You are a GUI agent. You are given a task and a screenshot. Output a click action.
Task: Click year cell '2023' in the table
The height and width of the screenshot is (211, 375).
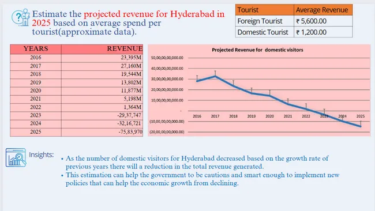(36, 115)
